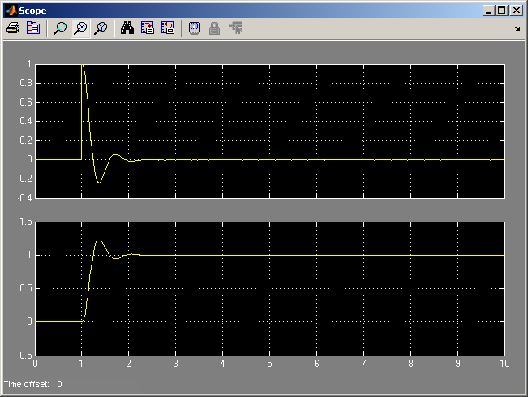
Task: Click the upper plot axes area
Action: (x=270, y=131)
